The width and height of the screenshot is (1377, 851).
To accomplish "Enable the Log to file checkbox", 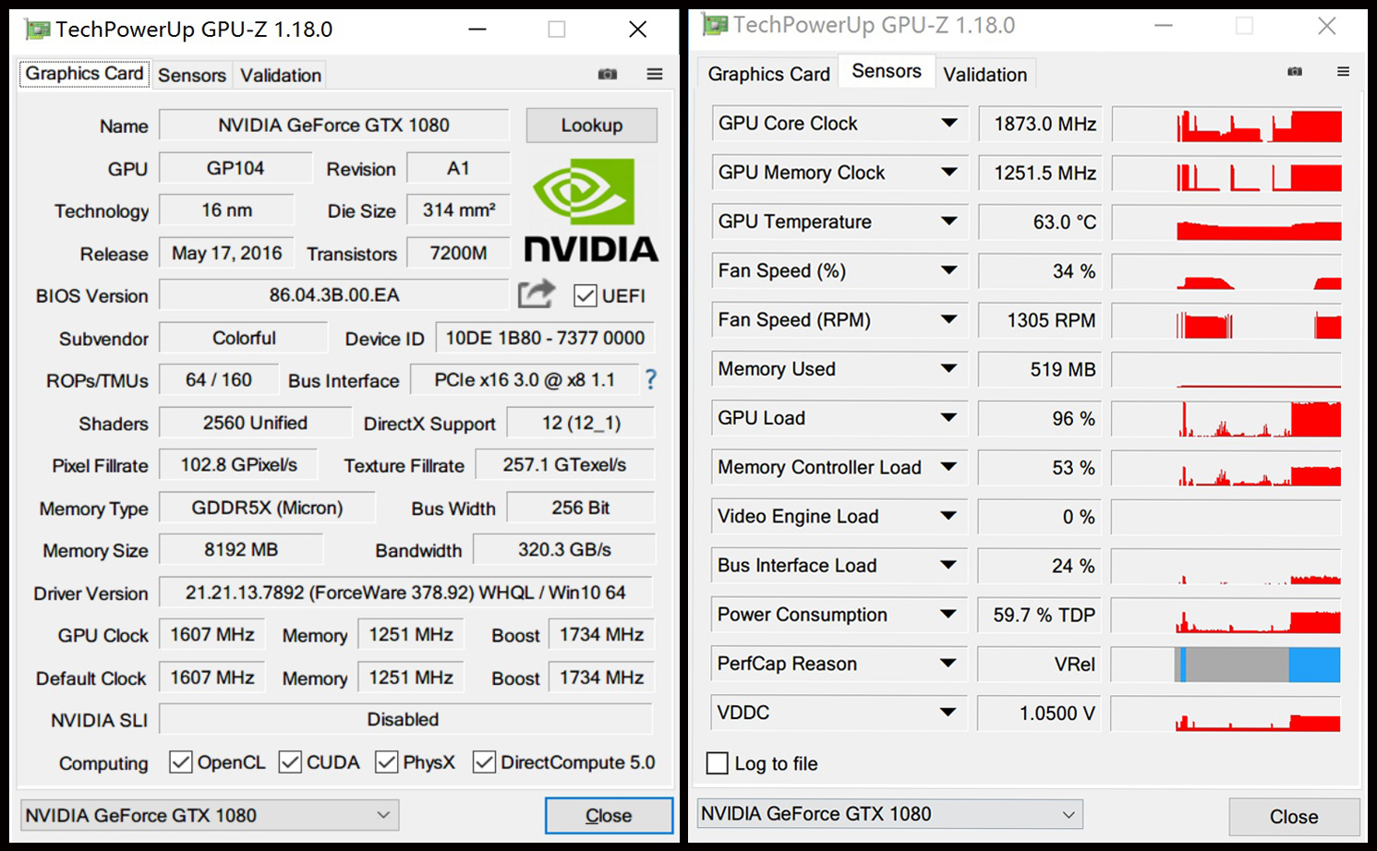I will point(717,763).
